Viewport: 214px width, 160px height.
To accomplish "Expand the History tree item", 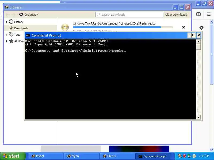I will click(6, 22).
